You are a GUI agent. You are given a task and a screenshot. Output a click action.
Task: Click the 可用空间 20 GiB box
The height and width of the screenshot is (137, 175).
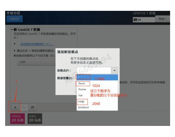tap(18, 119)
